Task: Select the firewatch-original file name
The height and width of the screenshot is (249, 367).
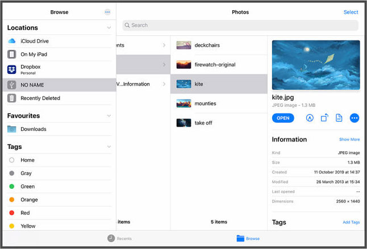Action: (215, 65)
